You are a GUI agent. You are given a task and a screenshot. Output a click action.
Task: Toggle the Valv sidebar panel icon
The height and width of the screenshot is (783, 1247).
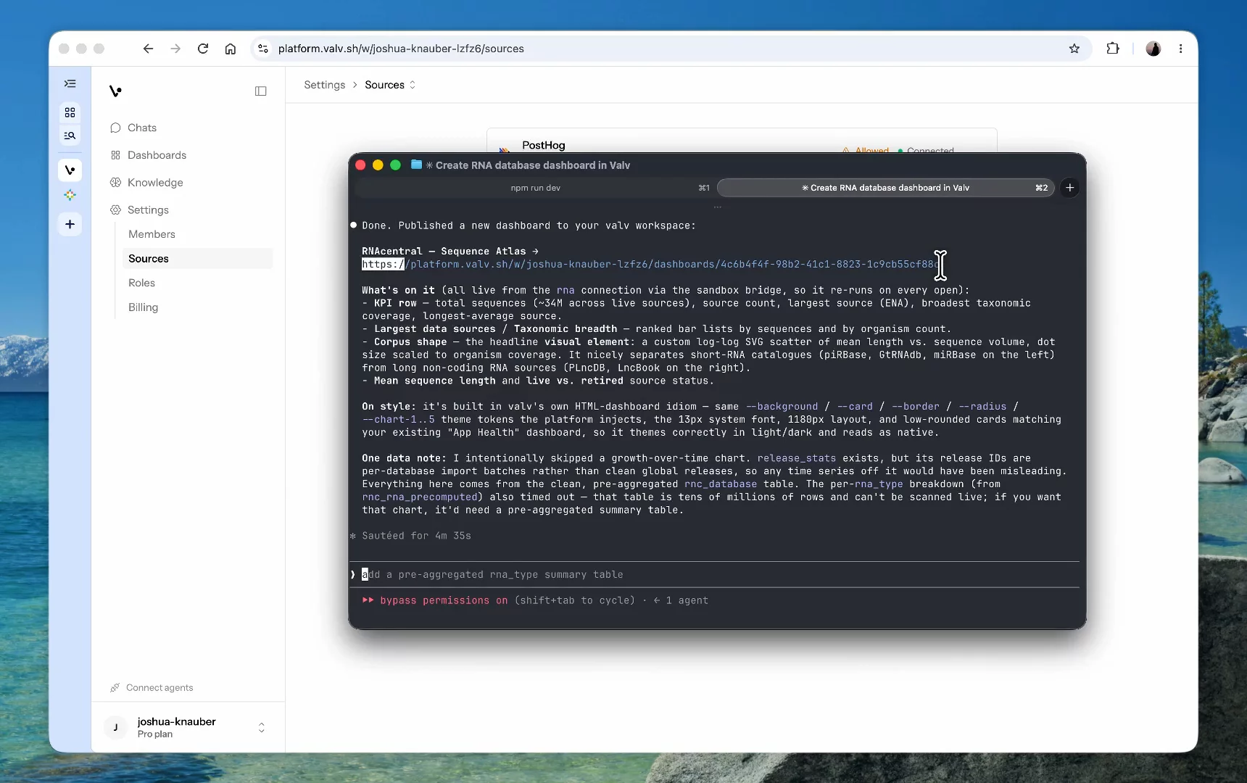261,91
